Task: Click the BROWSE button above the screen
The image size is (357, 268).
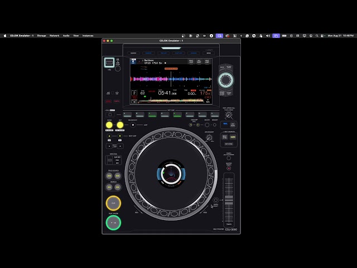Action: click(x=148, y=53)
